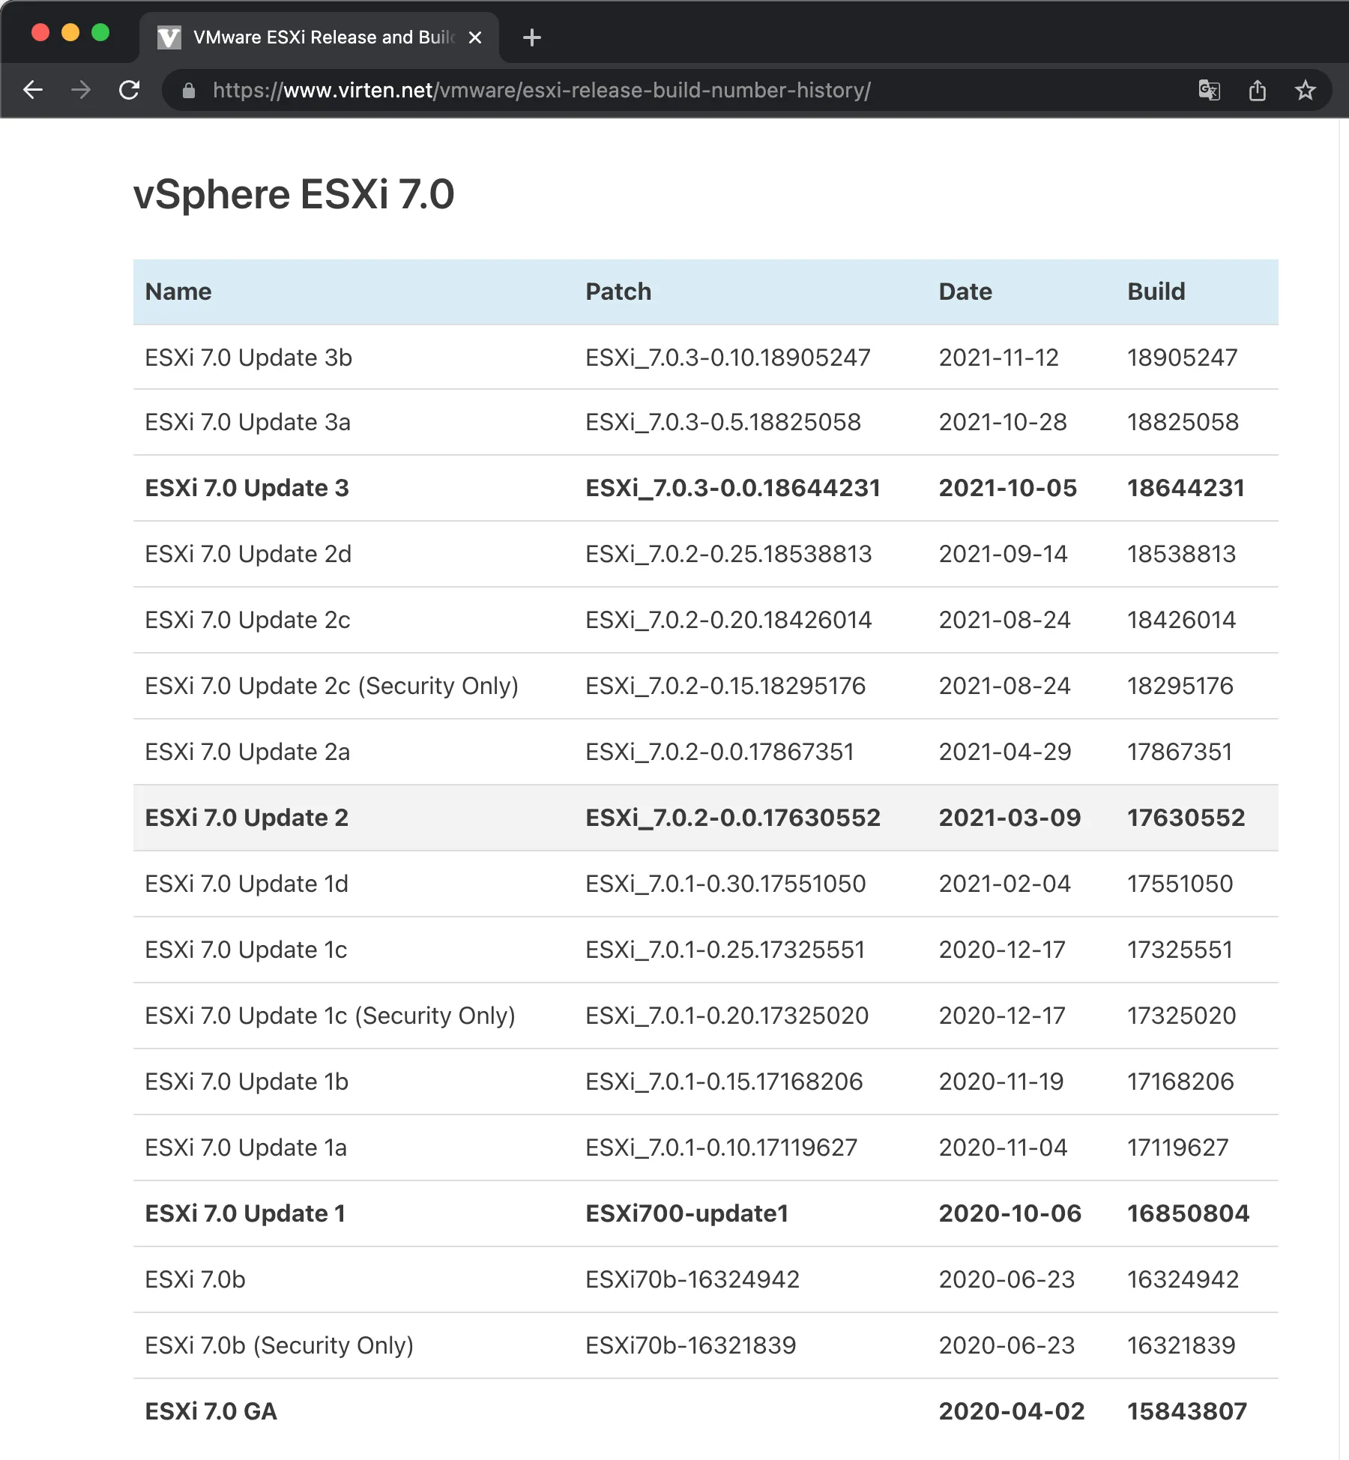Select ESXi 7.0 Update 1c (Security Only)
1349x1460 pixels.
click(x=331, y=1016)
